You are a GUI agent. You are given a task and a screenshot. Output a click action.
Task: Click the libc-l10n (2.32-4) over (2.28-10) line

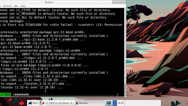click(x=33, y=80)
